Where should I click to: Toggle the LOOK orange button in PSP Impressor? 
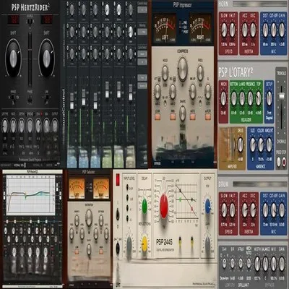click(x=158, y=117)
